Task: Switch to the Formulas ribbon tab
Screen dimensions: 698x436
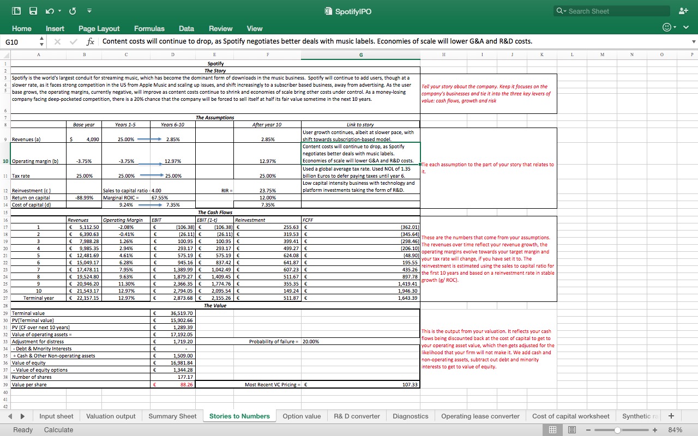Action: tap(149, 28)
